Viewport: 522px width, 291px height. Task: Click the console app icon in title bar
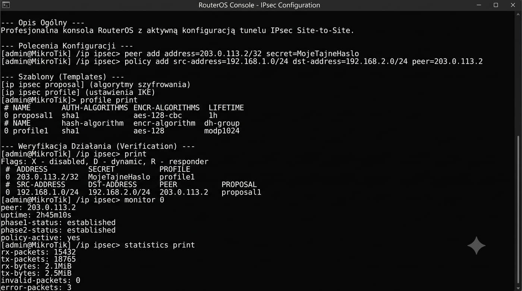(x=6, y=5)
